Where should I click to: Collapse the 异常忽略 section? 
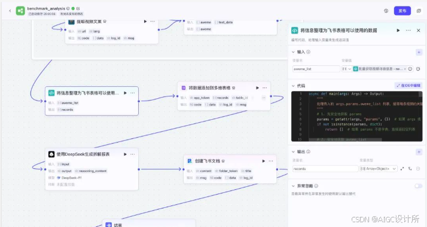pyautogui.click(x=293, y=186)
